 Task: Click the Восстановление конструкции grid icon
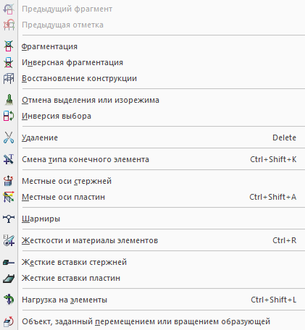pos(9,78)
